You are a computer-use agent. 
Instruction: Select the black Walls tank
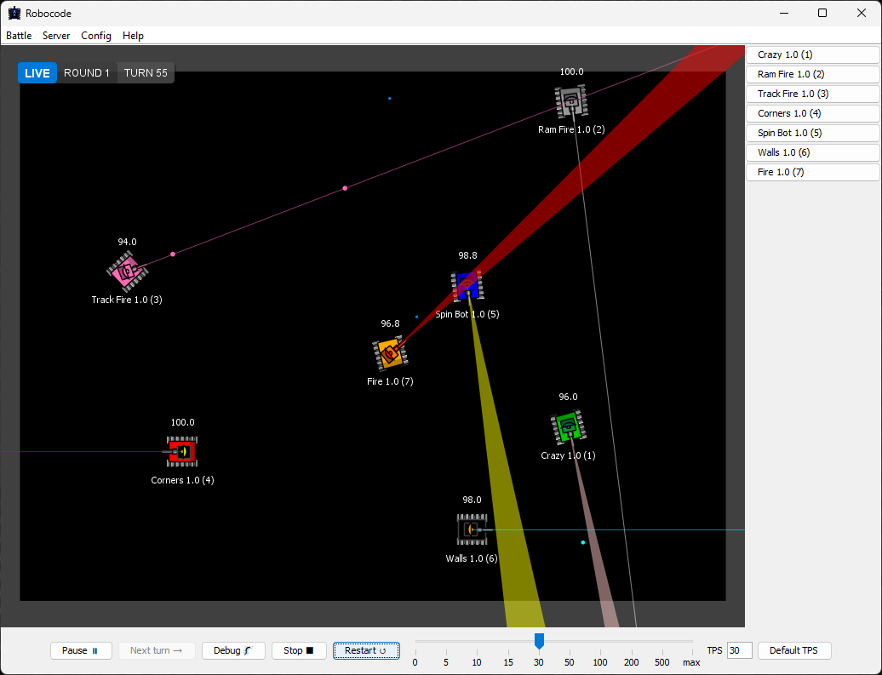tap(472, 529)
